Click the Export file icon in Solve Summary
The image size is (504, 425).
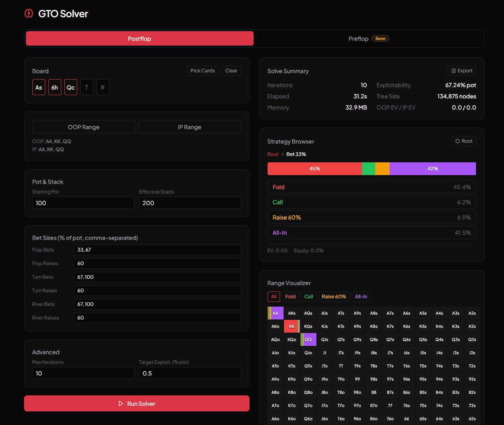tap(454, 70)
